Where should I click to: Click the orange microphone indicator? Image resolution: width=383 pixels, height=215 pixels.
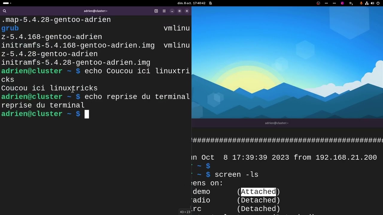click(361, 3)
